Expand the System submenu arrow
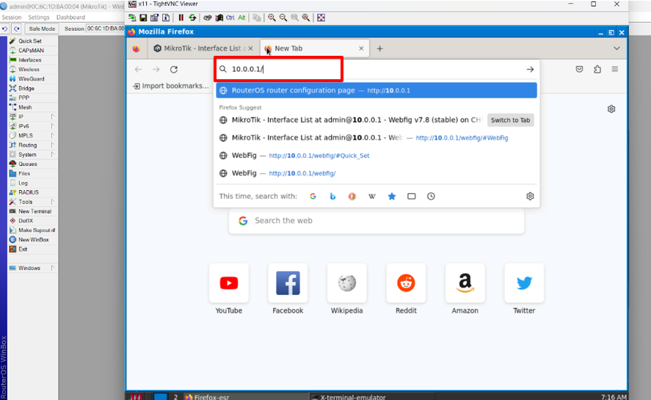The image size is (651, 400). pyautogui.click(x=53, y=154)
